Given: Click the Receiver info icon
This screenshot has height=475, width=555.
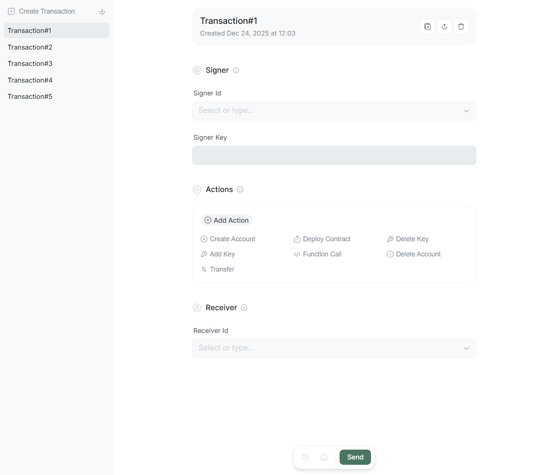Looking at the screenshot, I should click(244, 308).
